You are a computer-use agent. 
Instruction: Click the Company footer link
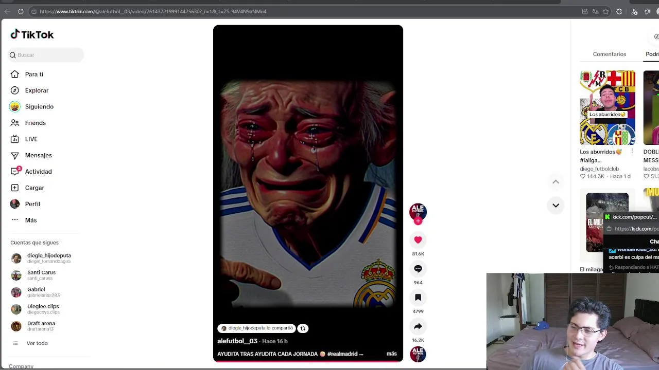click(21, 366)
